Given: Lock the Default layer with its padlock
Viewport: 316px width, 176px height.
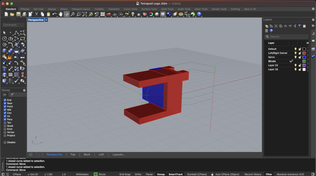Looking at the screenshot, I should [x=300, y=49].
